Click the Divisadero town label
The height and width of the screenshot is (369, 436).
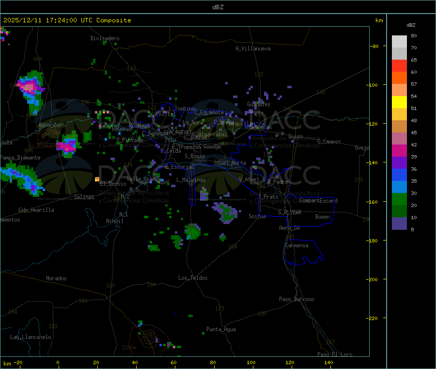pyautogui.click(x=105, y=38)
